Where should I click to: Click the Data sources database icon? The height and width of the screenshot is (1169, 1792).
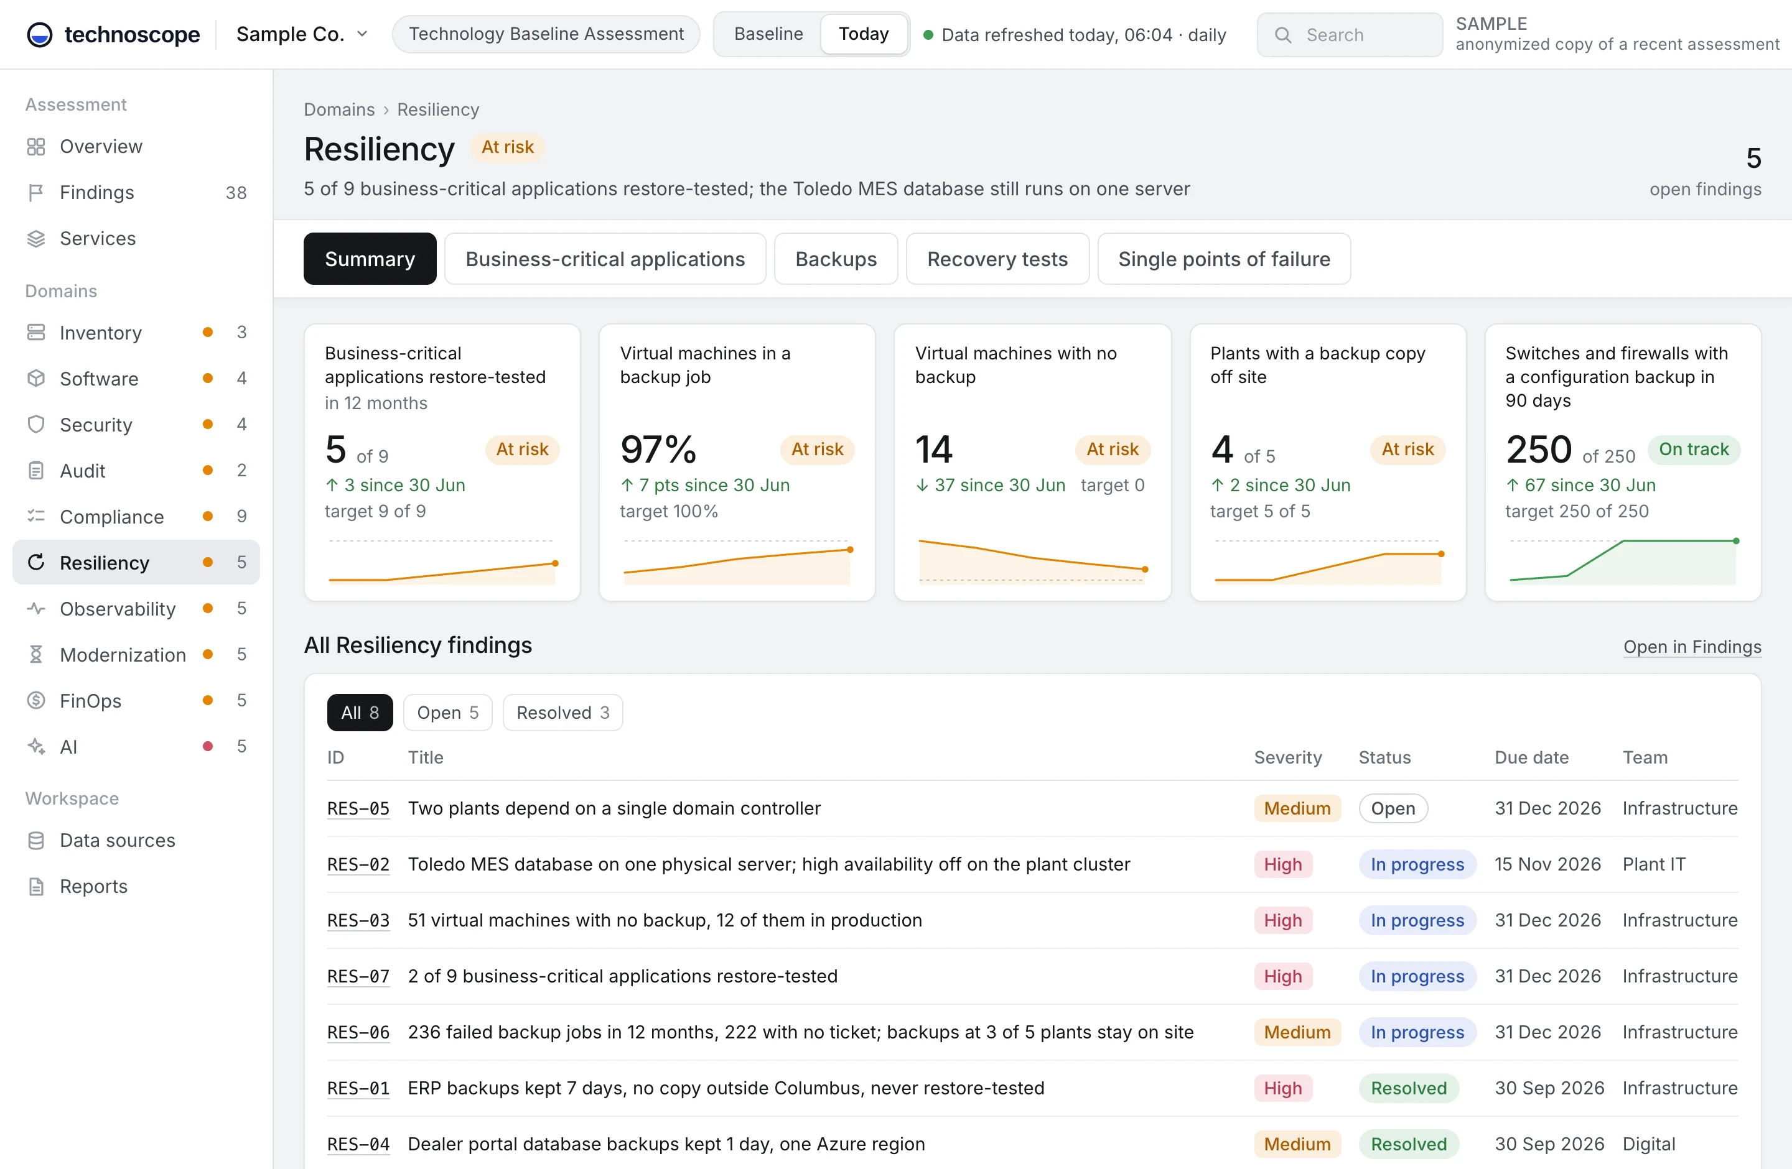coord(36,840)
